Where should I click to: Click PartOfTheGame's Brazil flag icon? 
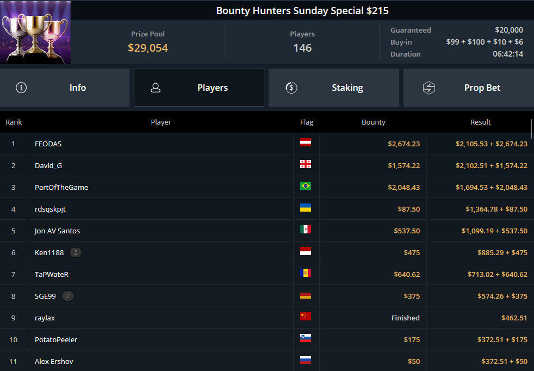(306, 186)
